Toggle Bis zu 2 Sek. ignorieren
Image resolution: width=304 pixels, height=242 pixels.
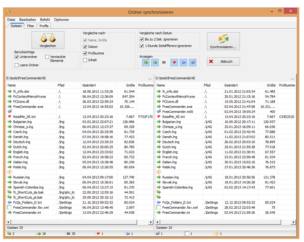coord(141,39)
